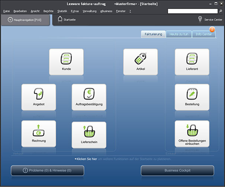The image size is (225, 187).
Task: Click the Business Cockpit button
Action: coord(177,171)
